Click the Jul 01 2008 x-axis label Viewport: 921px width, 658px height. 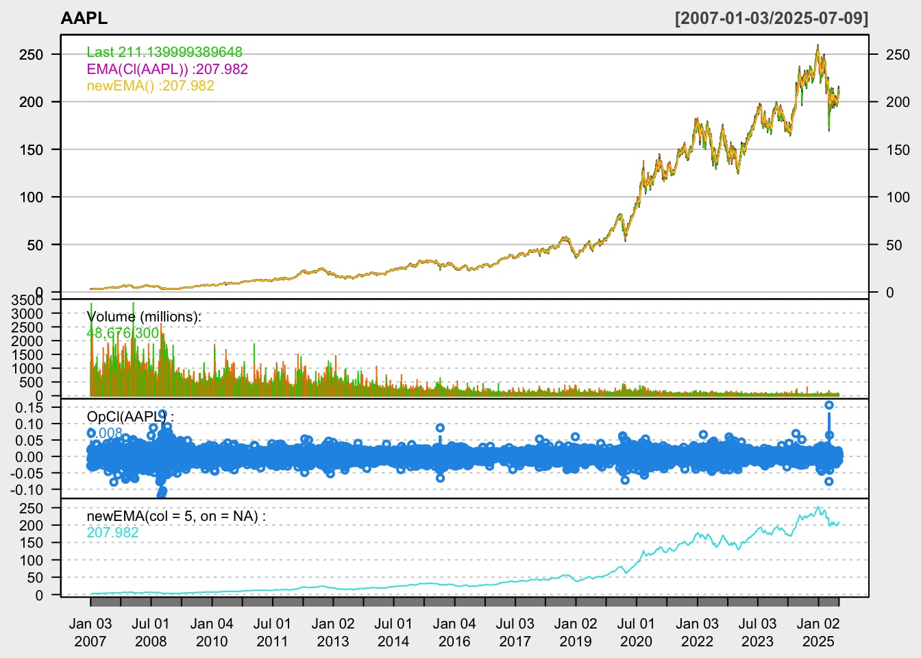[x=151, y=633]
